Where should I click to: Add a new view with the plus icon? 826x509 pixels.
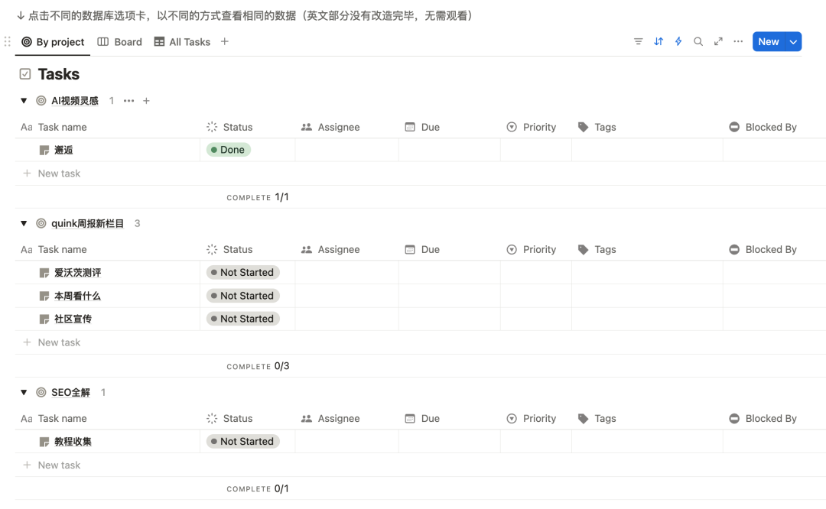click(224, 41)
